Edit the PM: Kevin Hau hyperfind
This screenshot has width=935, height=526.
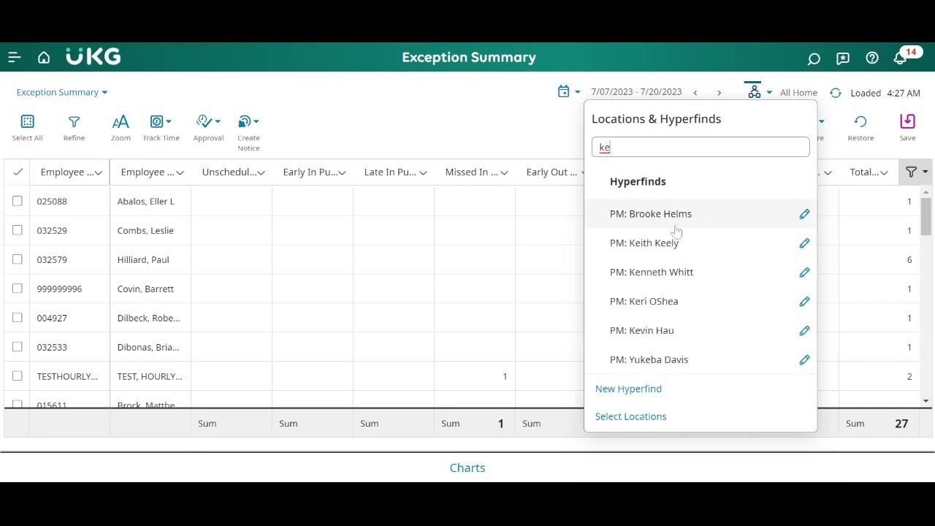point(804,331)
